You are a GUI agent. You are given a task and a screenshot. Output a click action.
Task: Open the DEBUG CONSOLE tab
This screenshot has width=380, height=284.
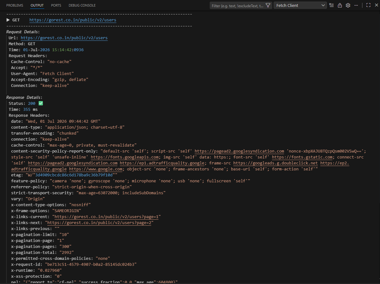click(x=82, y=5)
